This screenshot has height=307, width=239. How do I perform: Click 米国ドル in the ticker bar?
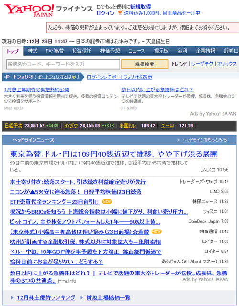coord(128,126)
